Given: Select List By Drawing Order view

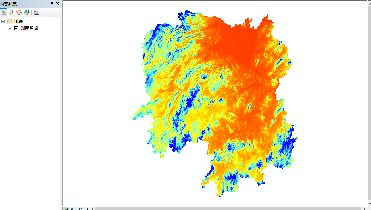Looking at the screenshot, I should pyautogui.click(x=4, y=12).
